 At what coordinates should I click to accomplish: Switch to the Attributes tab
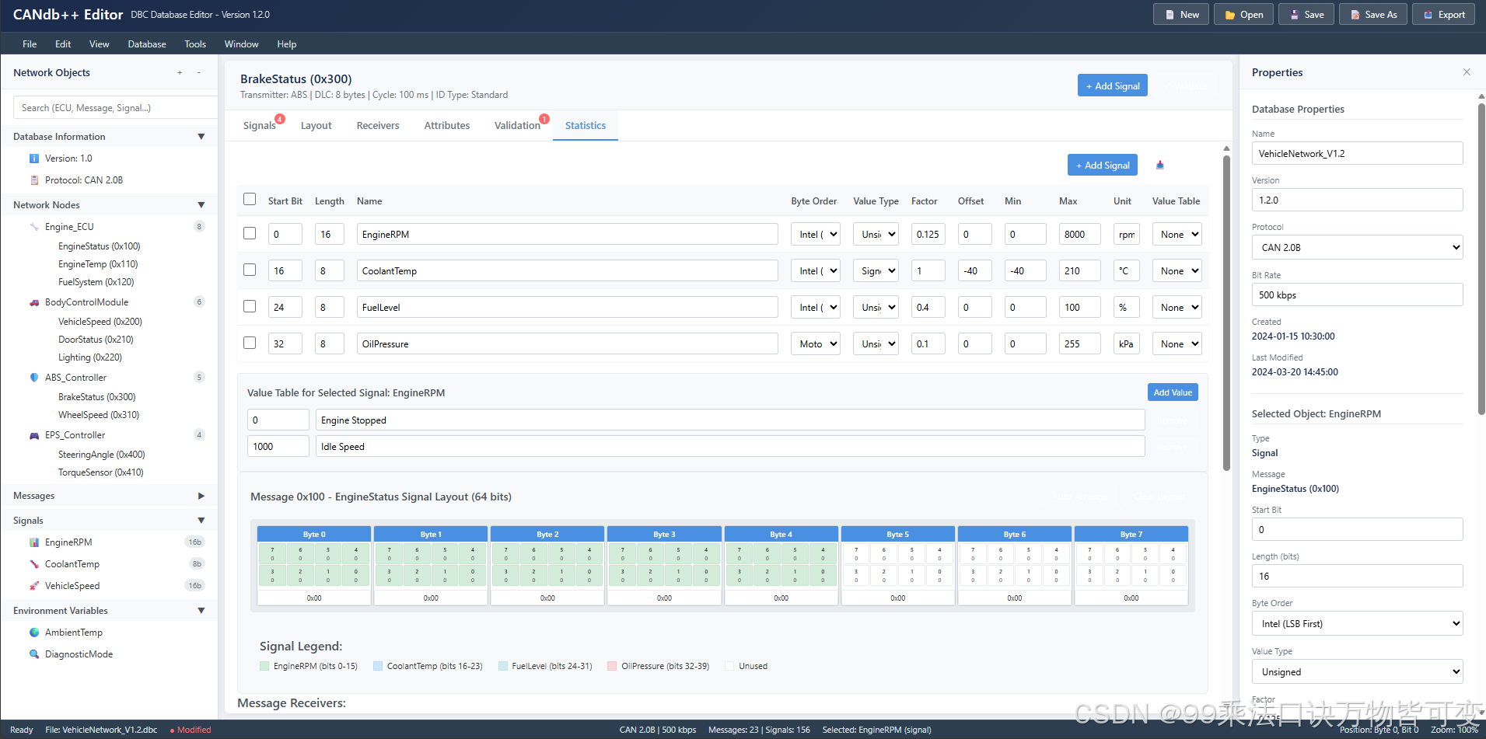[x=447, y=126]
